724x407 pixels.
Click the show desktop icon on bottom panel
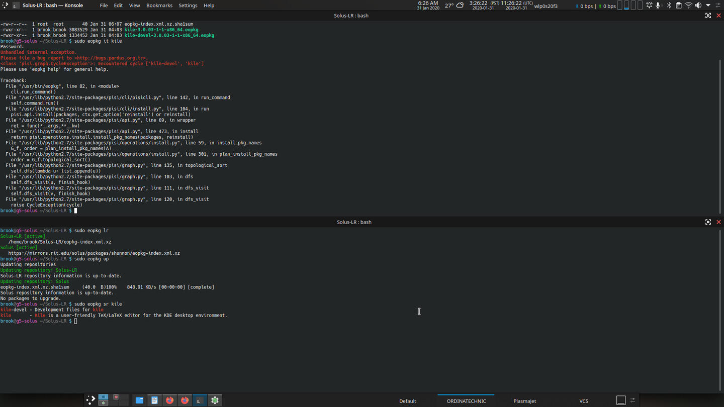[621, 400]
